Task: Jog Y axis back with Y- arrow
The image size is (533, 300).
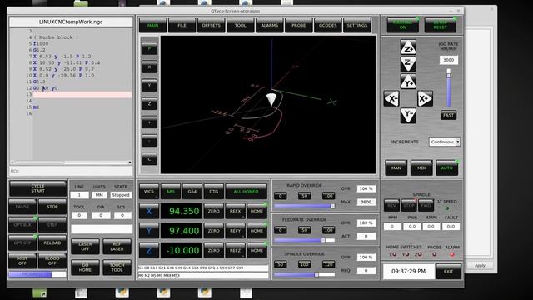Action: [408, 116]
